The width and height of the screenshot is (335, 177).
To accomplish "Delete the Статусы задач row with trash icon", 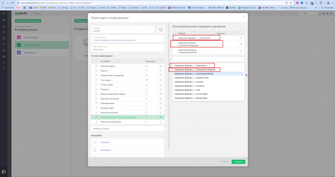I will (x=161, y=85).
